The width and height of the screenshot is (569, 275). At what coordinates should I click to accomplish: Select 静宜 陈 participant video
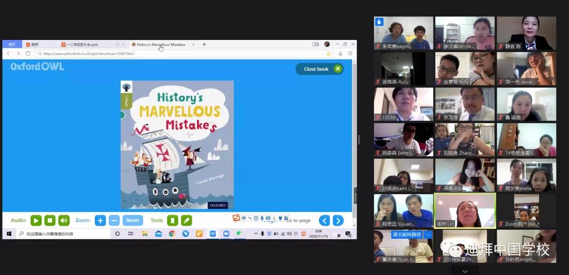pos(526,33)
